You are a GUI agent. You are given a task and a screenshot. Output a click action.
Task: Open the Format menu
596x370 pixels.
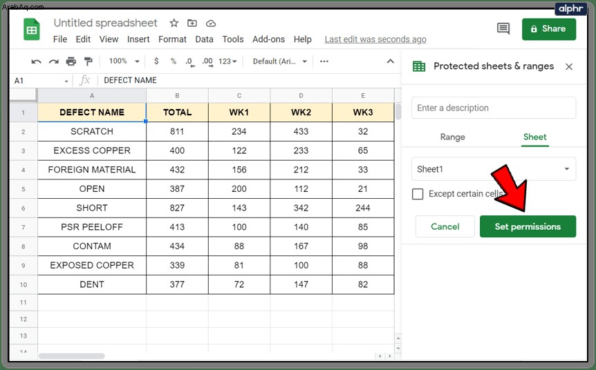point(173,39)
